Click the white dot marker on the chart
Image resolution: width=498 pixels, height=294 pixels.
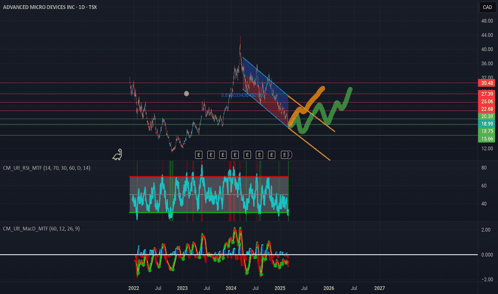coord(186,94)
